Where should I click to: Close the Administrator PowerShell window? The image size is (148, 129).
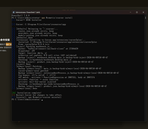tap(143, 12)
